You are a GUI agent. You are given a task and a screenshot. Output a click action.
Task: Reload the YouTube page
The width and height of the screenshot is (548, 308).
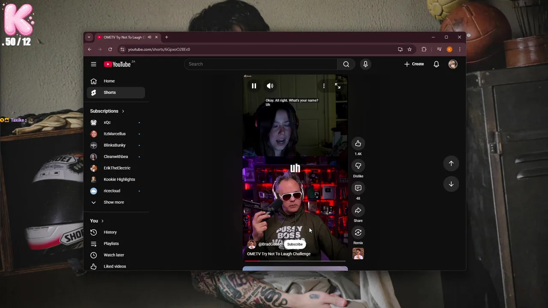110,49
